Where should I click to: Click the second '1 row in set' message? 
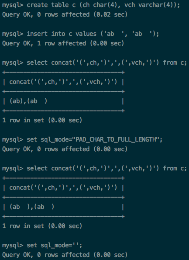coord(42,226)
